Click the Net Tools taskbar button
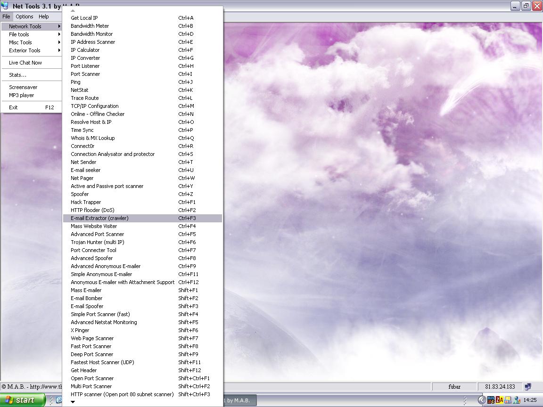The width and height of the screenshot is (543, 407). click(239, 400)
